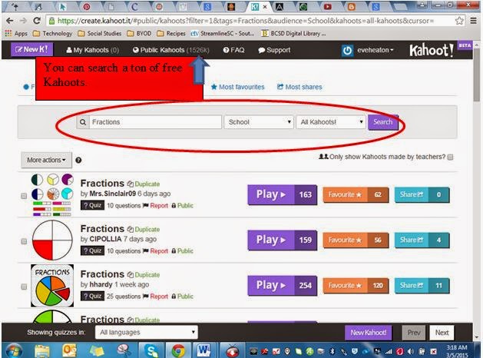Image resolution: width=483 pixels, height=358 pixels.
Task: Play the Fractions quiz by Mrs.Sinclair09
Action: [x=282, y=194]
